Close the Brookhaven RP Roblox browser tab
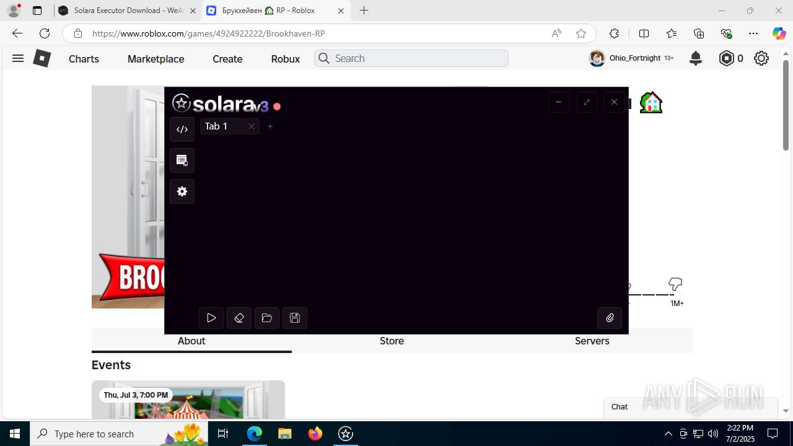Viewport: 793px width, 446px height. (341, 11)
